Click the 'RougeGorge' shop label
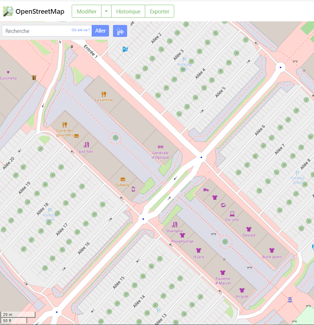314x325 pixels. click(x=182, y=241)
